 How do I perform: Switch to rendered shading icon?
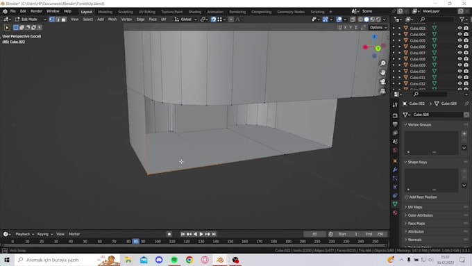tap(378, 19)
